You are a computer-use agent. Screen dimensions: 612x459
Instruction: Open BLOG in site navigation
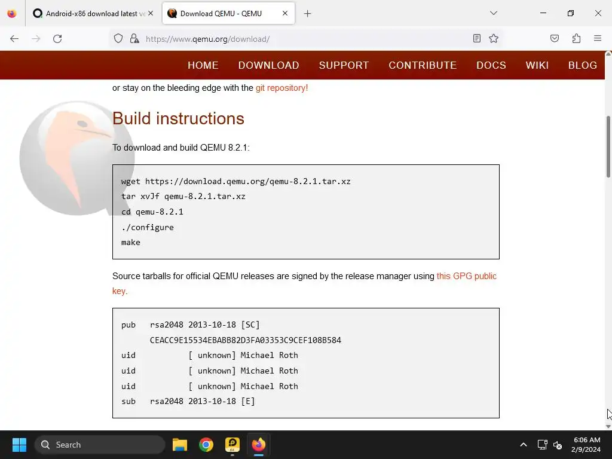[x=583, y=65]
